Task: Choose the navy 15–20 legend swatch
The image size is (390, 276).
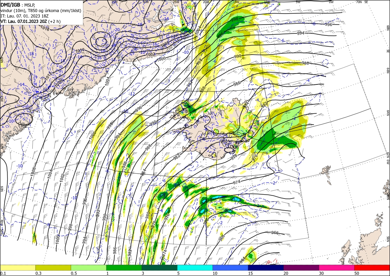Action: [266, 267]
